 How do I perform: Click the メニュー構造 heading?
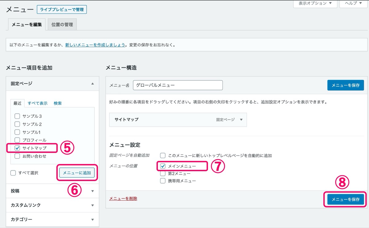(121, 68)
